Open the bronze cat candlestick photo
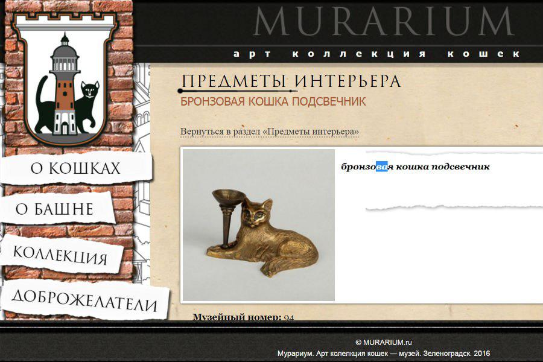Image resolution: width=543 pixels, height=362 pixels. 259,225
